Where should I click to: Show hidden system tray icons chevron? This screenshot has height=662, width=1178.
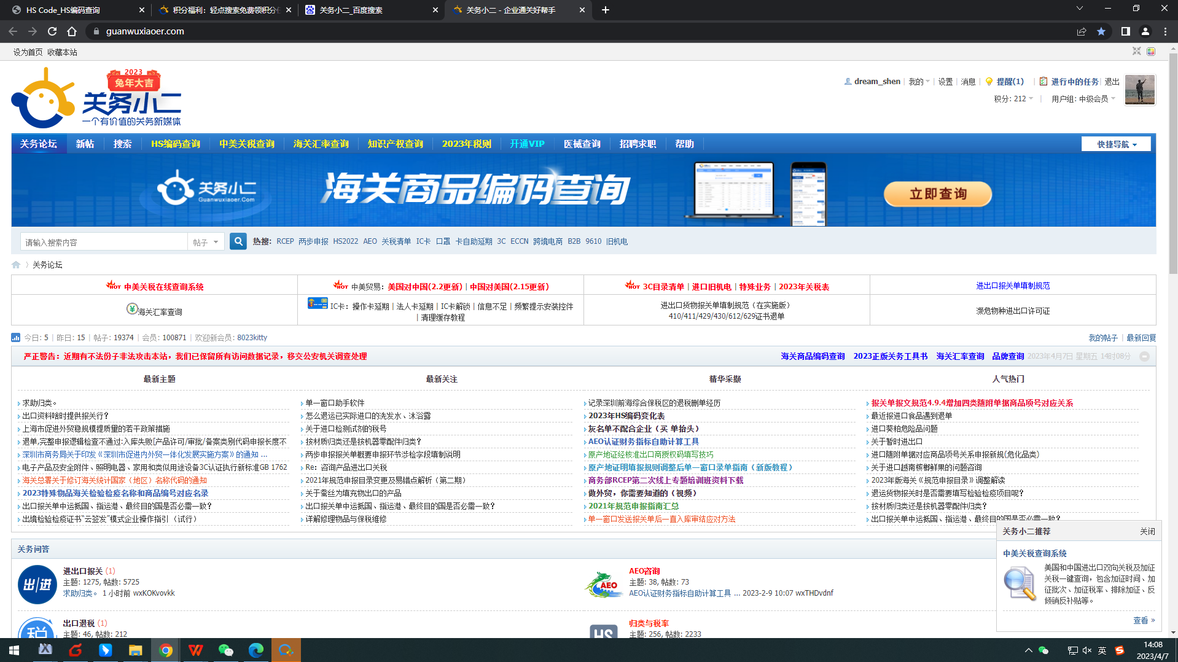point(1028,650)
